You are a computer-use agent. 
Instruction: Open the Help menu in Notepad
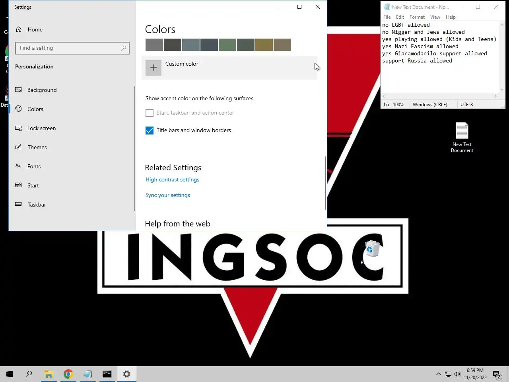point(451,17)
